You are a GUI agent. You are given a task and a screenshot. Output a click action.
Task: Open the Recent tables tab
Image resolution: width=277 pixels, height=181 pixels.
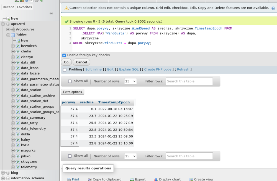pos(8,7)
